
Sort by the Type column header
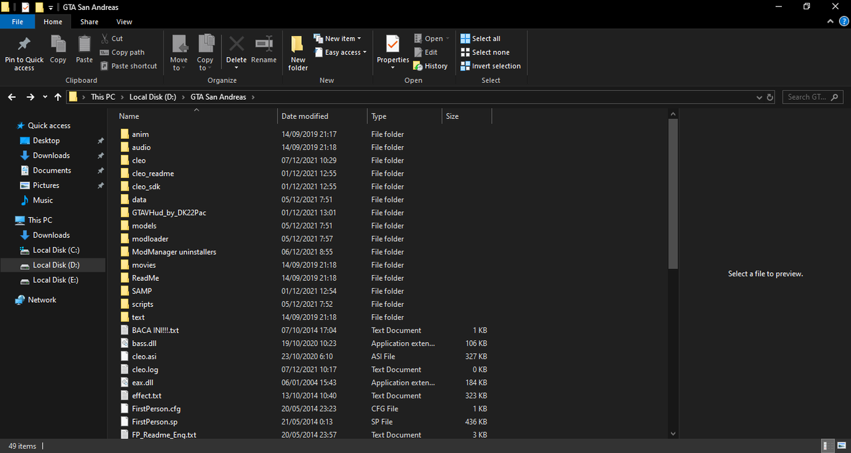point(404,116)
